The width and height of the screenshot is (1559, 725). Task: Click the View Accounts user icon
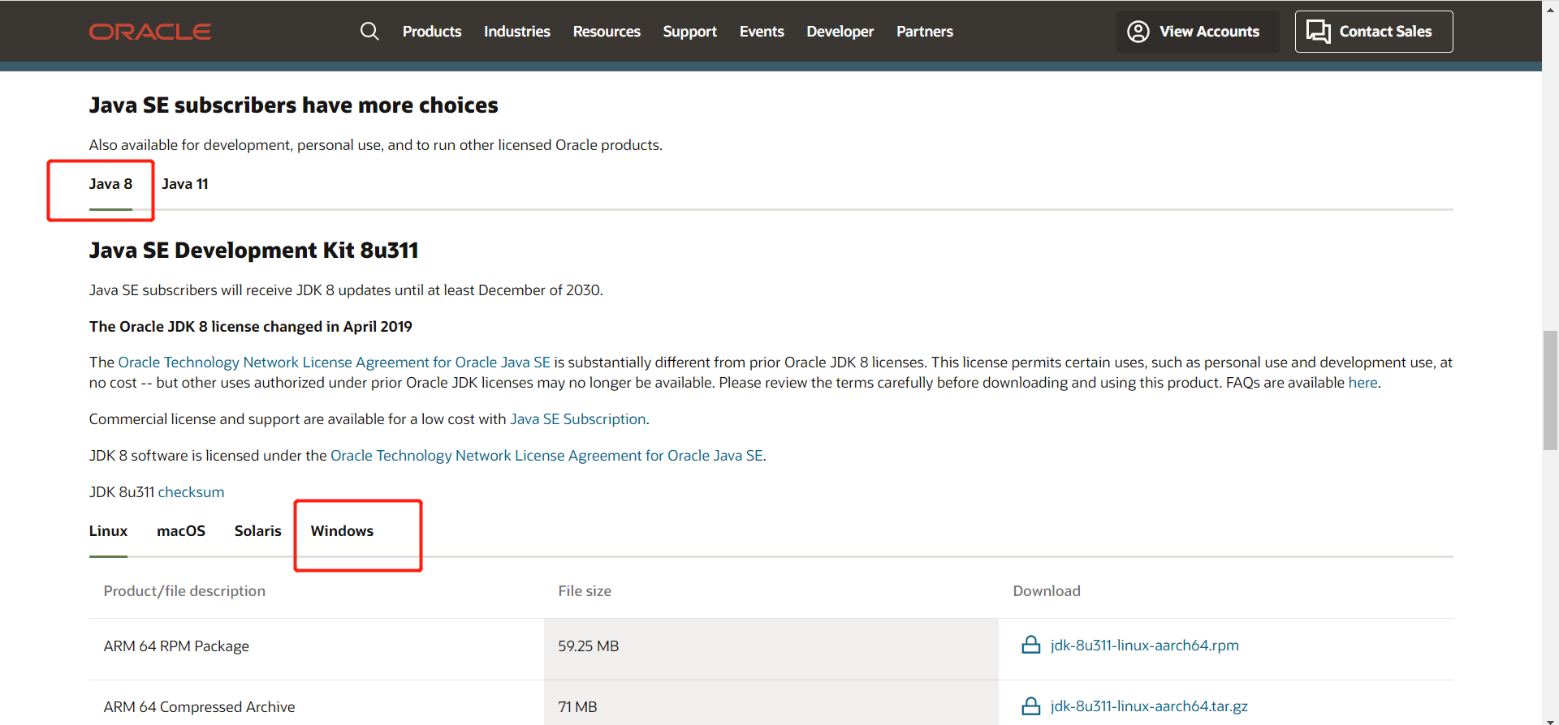pyautogui.click(x=1138, y=32)
